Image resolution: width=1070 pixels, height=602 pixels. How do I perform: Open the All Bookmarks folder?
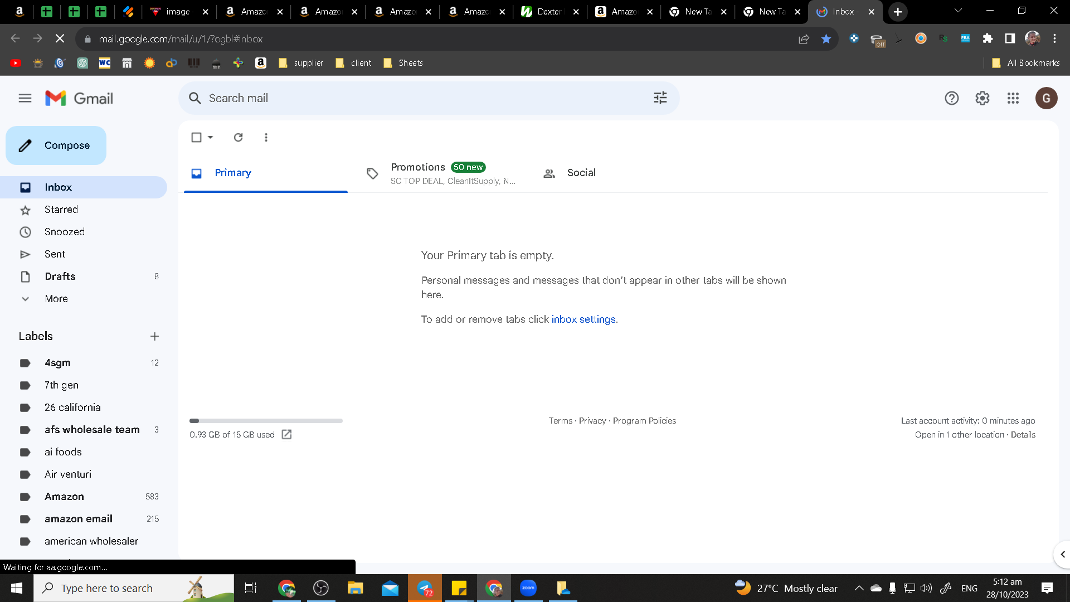(1025, 63)
